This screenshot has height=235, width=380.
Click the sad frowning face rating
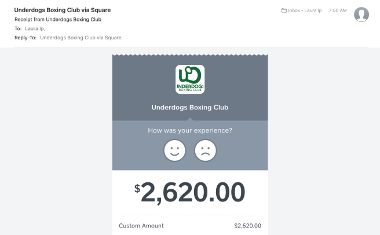[x=205, y=151]
